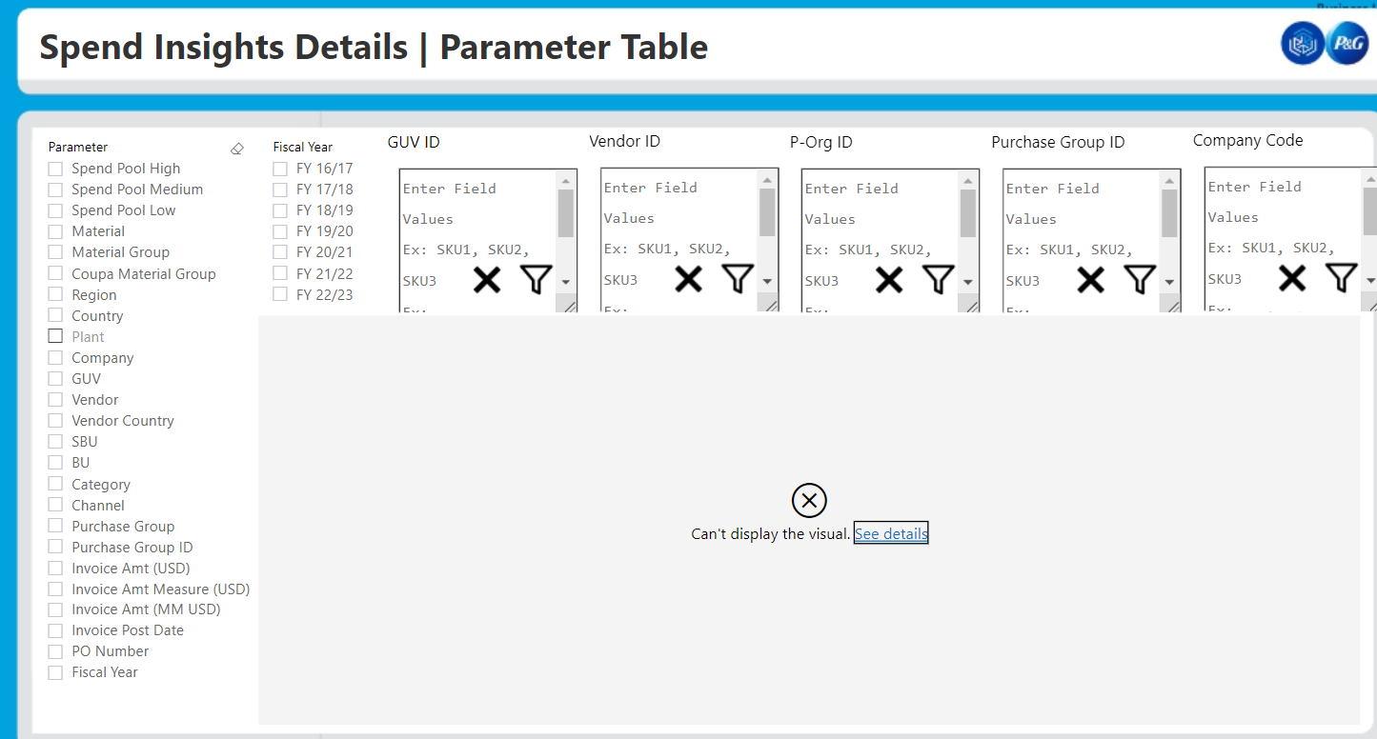1377x739 pixels.
Task: Click scroll-down arrow in Vendor ID text box
Action: [x=767, y=282]
